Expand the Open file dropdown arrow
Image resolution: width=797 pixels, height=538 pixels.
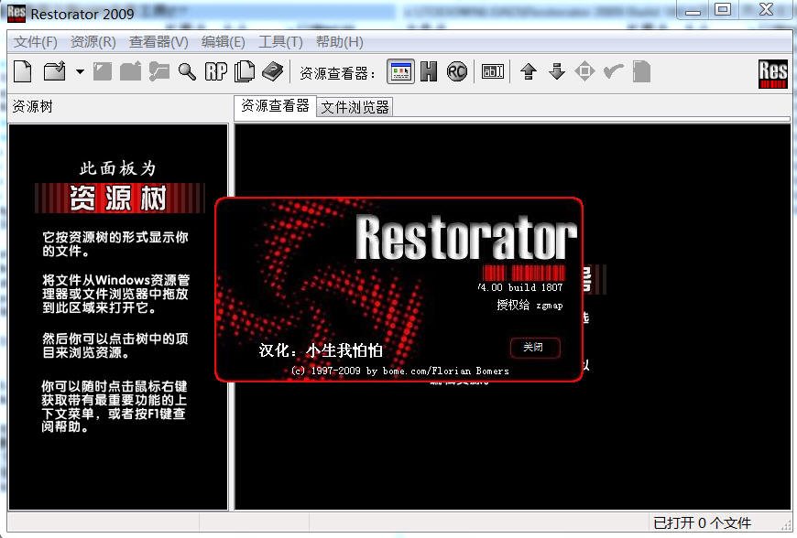click(x=80, y=71)
